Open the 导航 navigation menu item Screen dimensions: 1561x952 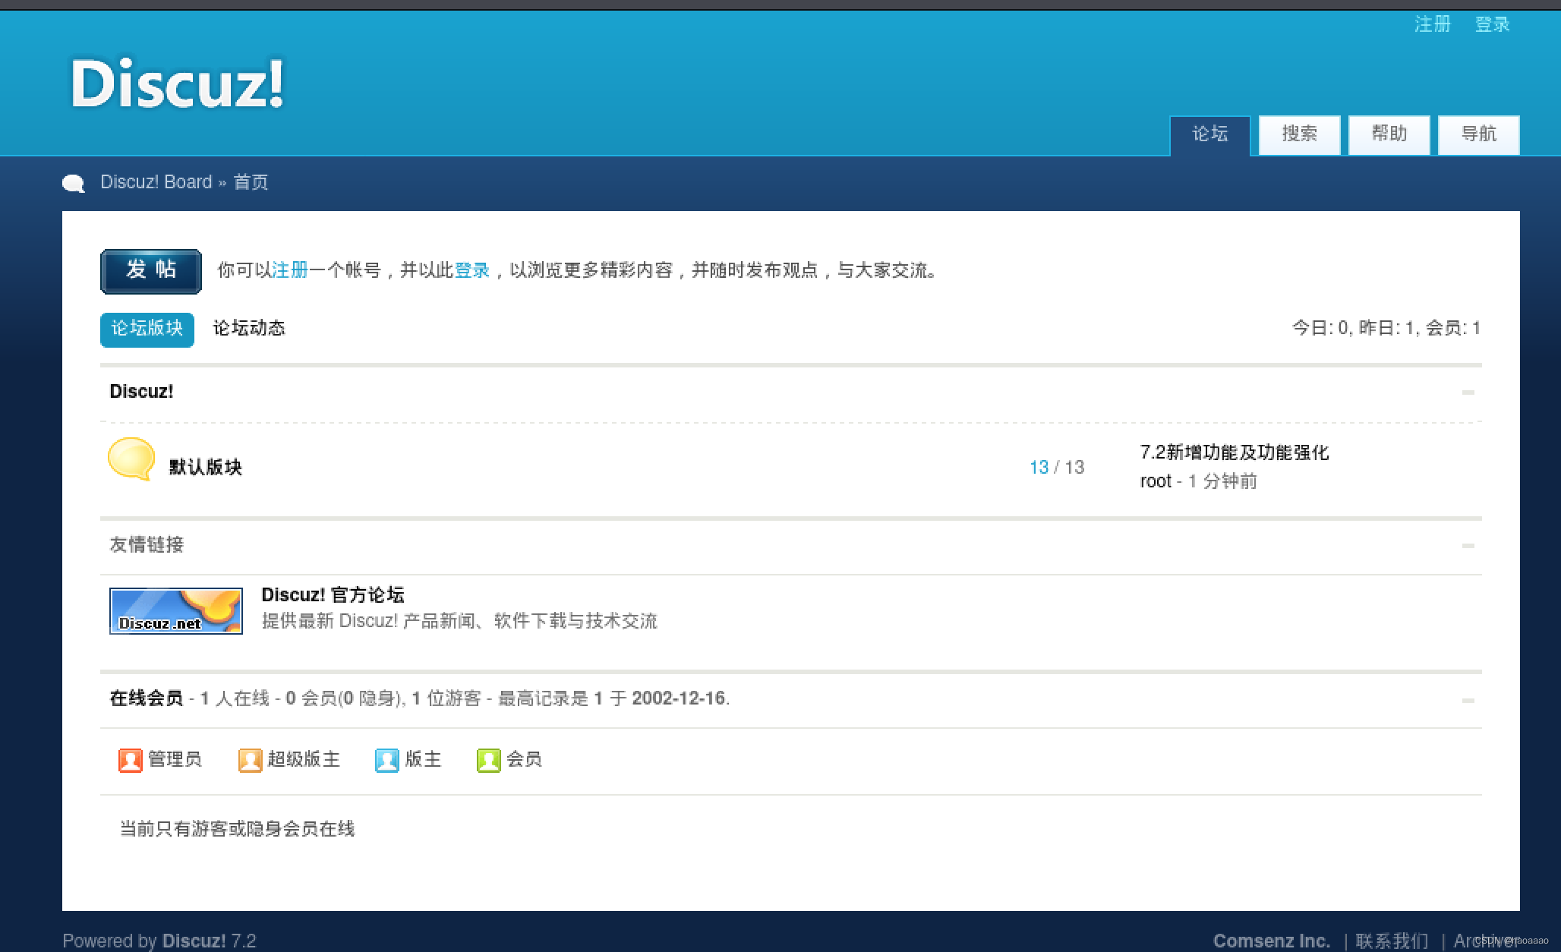pyautogui.click(x=1478, y=134)
